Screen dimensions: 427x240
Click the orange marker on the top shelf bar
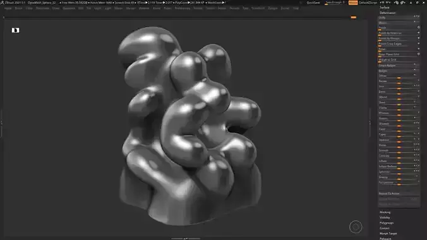point(354,18)
